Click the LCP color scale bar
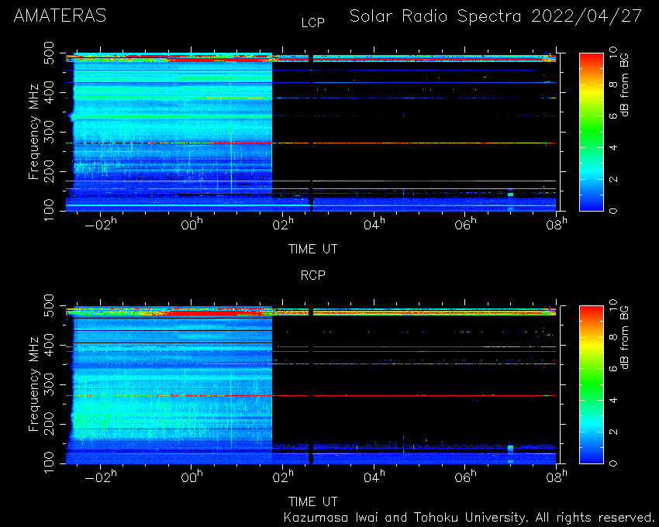The image size is (659, 527). click(592, 132)
